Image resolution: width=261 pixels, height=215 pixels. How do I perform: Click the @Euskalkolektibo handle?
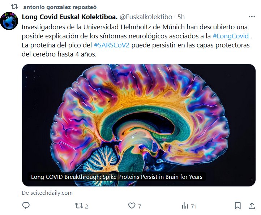click(x=146, y=17)
